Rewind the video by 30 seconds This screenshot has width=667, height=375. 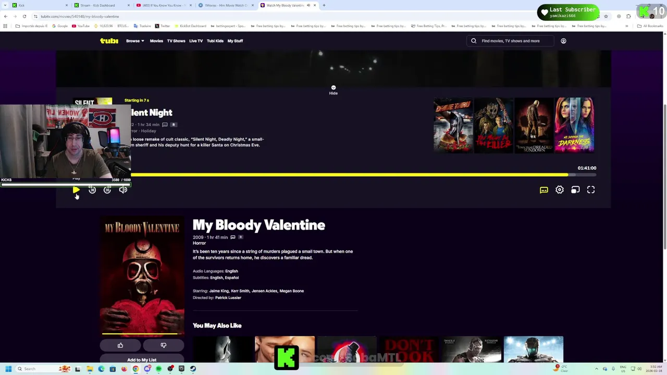click(92, 190)
